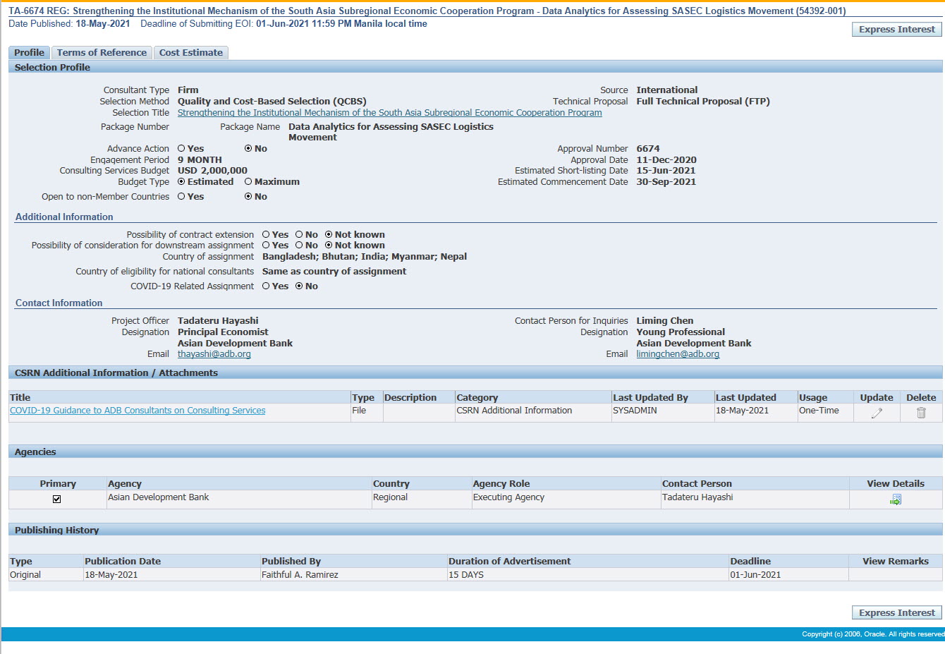
Task: Click the Full Technical Proposal (FTP) value
Action: point(703,102)
